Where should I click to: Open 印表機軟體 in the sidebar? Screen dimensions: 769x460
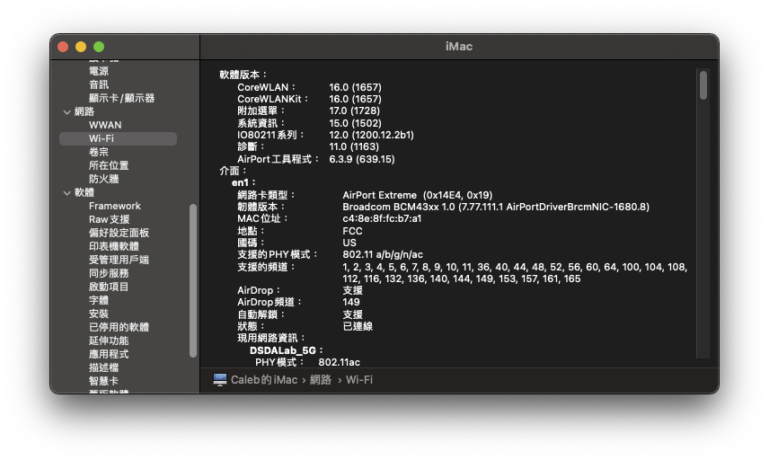click(114, 247)
